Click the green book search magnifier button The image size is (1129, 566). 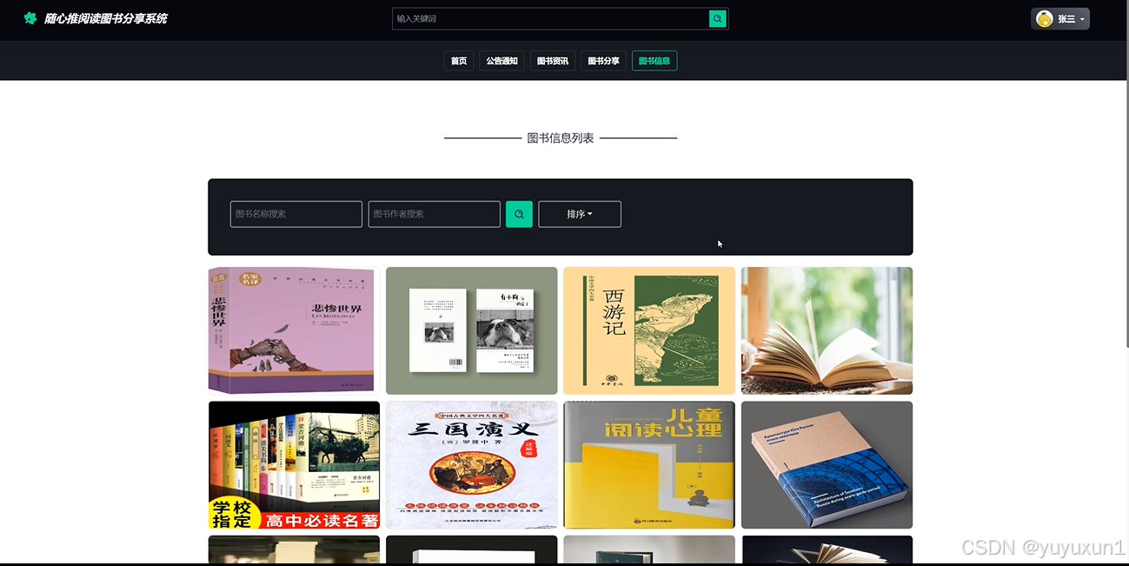tap(519, 214)
